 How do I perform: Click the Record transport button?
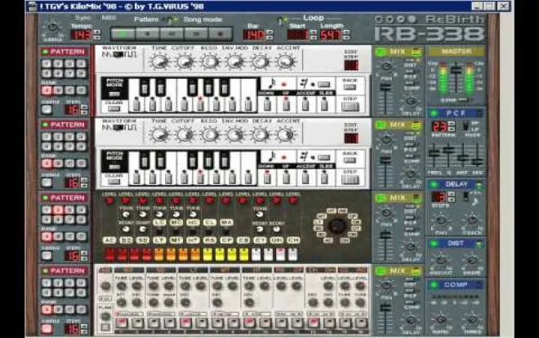pos(220,34)
